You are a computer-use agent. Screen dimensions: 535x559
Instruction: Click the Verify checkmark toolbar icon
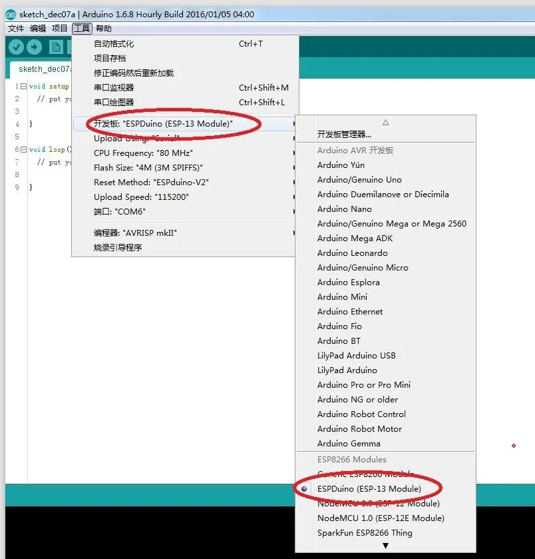coord(16,47)
